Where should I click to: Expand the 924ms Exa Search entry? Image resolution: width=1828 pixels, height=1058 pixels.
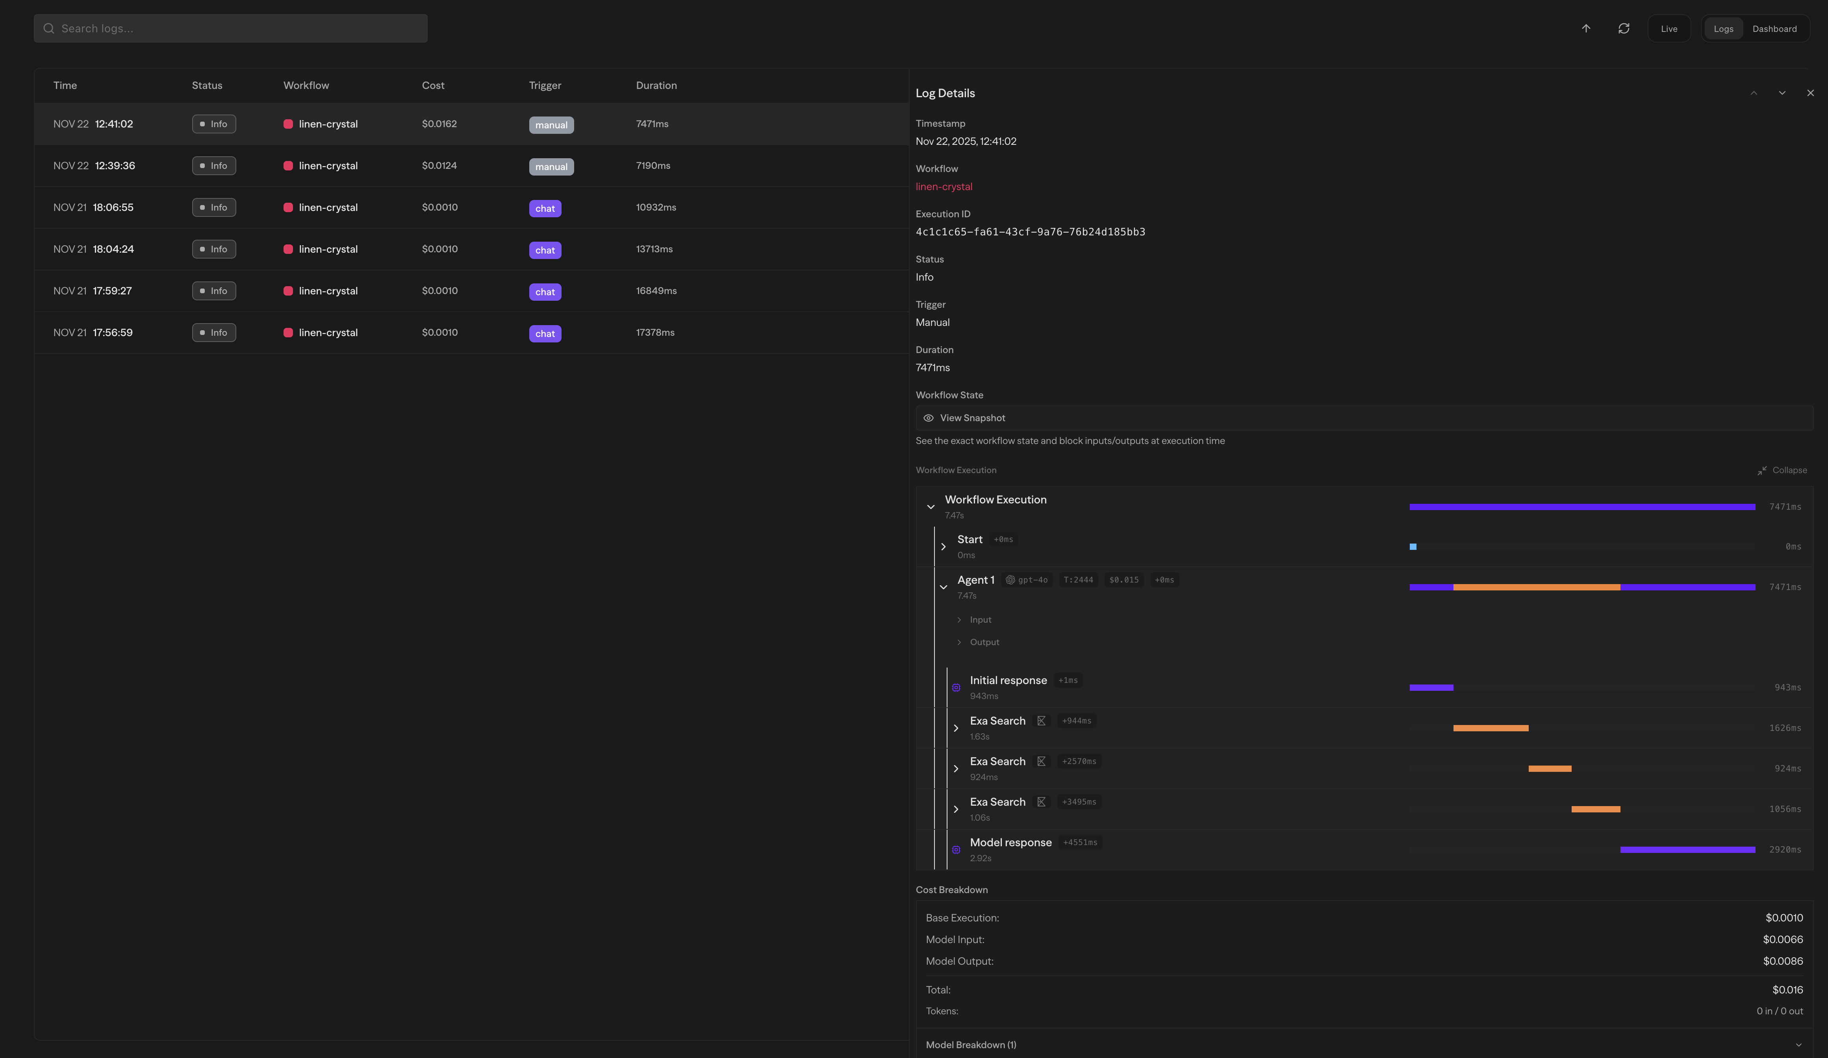(x=956, y=769)
